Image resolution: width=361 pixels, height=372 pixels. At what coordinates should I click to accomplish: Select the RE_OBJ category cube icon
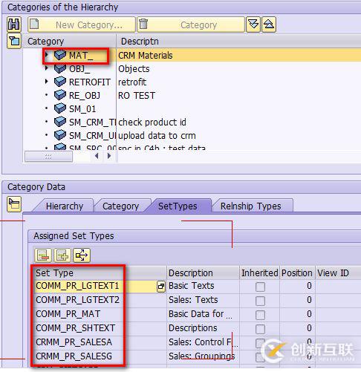[59, 95]
